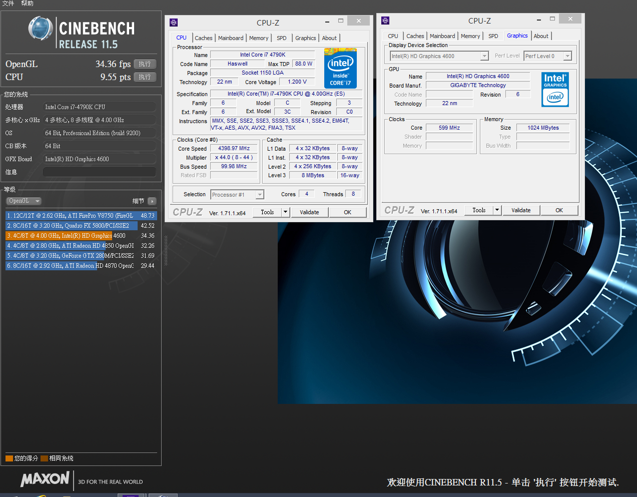The width and height of the screenshot is (637, 497).
Task: Open the Display Device Selection dropdown
Action: click(x=439, y=56)
